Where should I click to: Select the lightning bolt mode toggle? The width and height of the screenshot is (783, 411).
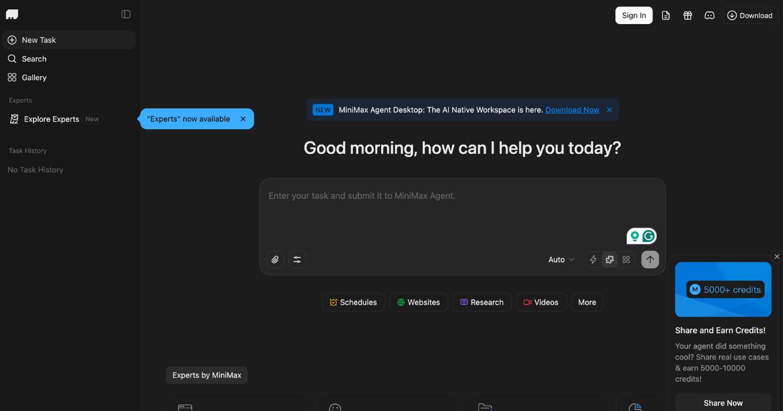pos(593,260)
